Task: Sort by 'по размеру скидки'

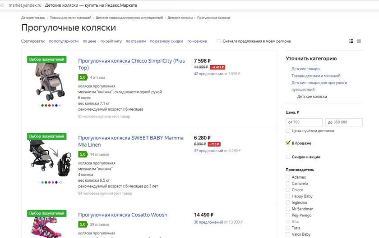Action: pyautogui.click(x=166, y=41)
